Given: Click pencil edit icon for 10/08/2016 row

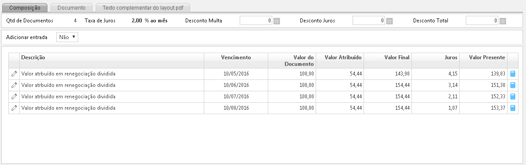Looking at the screenshot, I should coord(14,108).
